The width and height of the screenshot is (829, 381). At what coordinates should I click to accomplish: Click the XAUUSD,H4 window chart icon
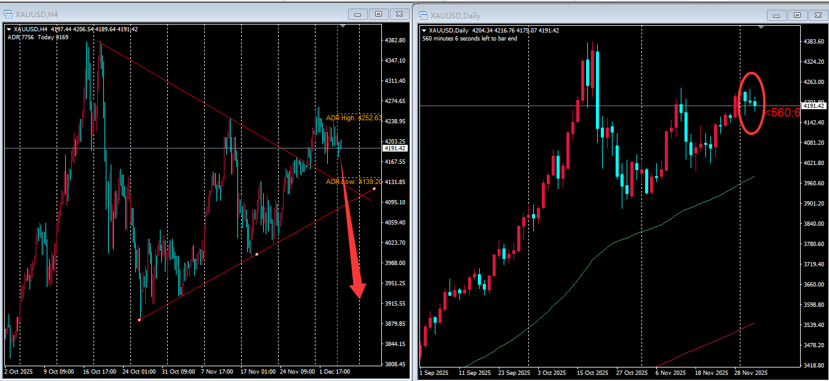pyautogui.click(x=9, y=14)
